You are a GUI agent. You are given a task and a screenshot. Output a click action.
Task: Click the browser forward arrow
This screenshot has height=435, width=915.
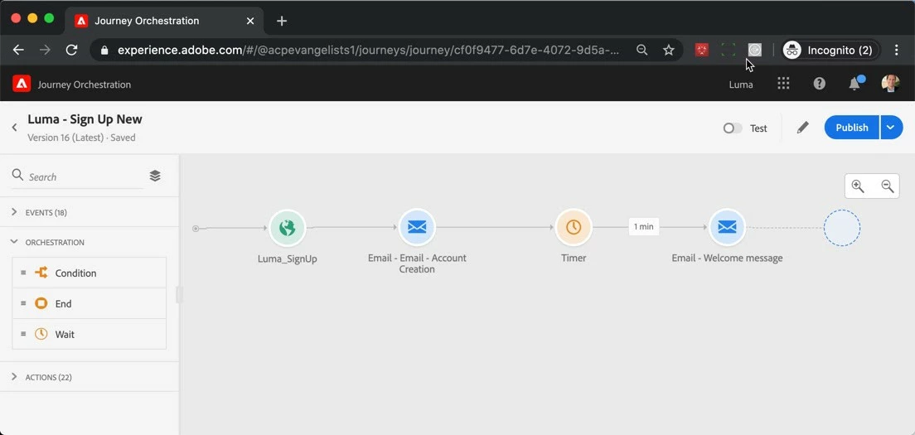click(x=45, y=51)
